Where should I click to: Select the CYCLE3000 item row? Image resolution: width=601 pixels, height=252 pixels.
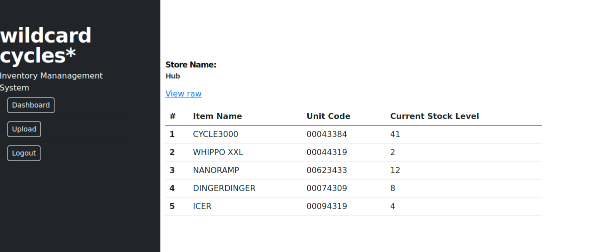coord(354,134)
